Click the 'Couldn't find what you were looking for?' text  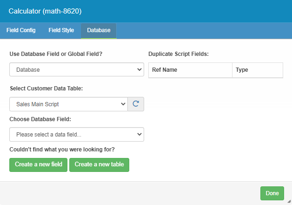tap(62, 150)
